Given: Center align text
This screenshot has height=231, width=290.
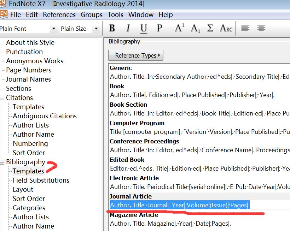Looking at the screenshot, I should 261,28.
